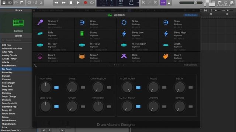Viewport: 236px width, 132px height.
Task: Click the Solo S button in control bar
Action: [156, 3]
